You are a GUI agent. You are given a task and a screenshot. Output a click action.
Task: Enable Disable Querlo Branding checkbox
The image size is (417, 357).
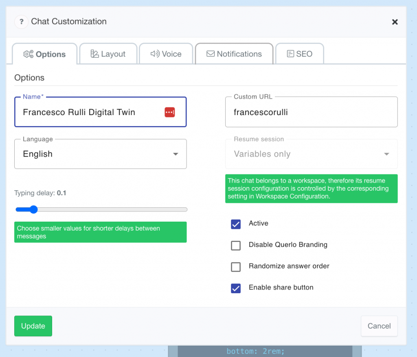(x=236, y=245)
